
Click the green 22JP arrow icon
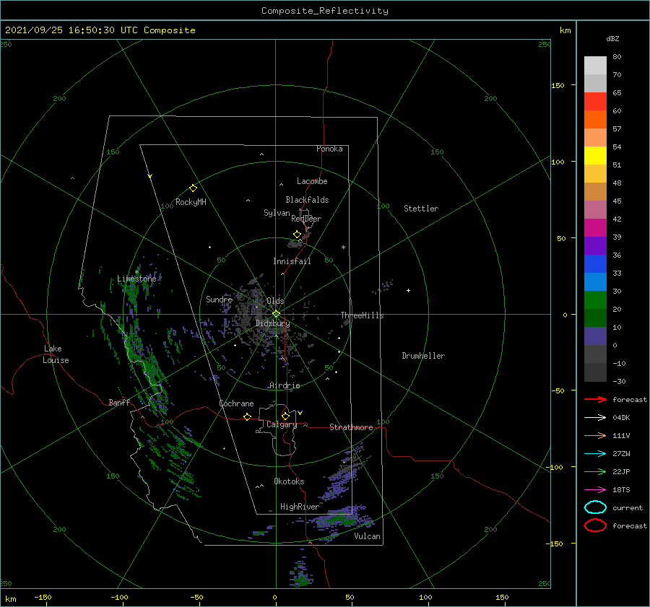[x=595, y=471]
